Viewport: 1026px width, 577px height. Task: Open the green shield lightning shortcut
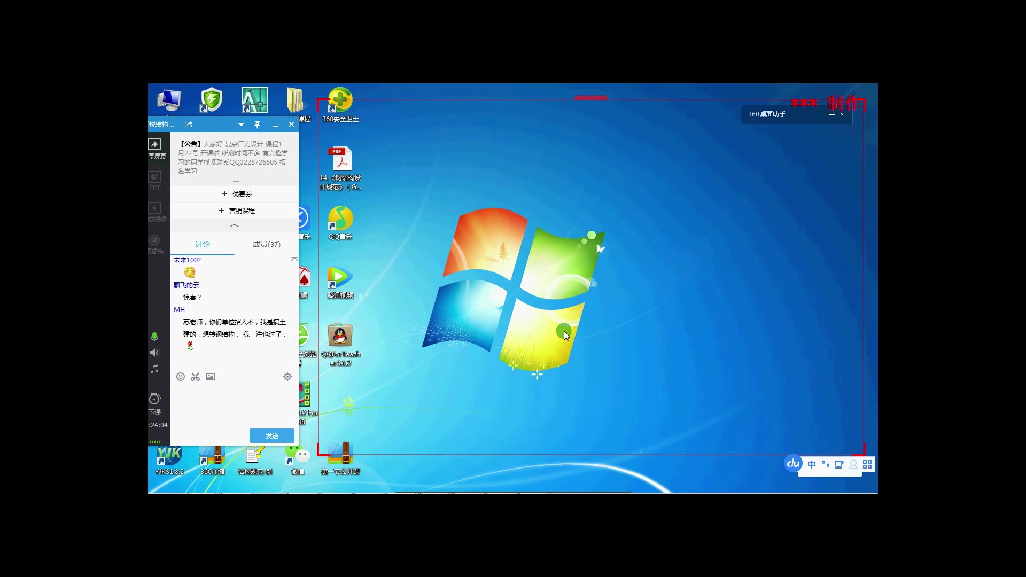[212, 100]
